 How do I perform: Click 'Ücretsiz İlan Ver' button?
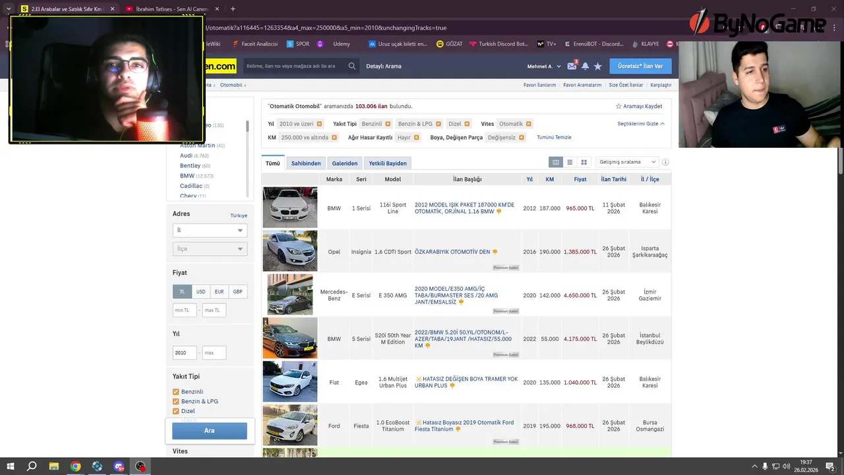click(640, 66)
